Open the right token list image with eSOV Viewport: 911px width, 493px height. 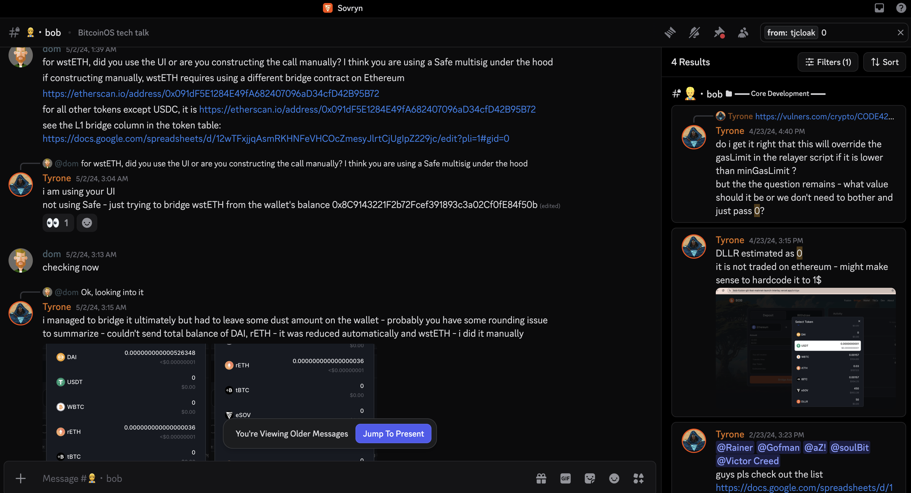point(294,402)
